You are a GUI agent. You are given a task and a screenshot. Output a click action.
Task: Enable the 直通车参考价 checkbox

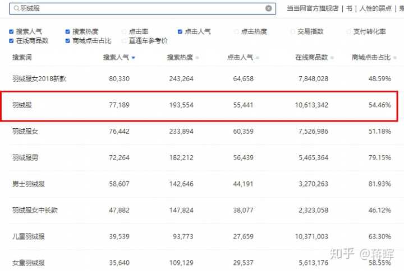click(124, 41)
